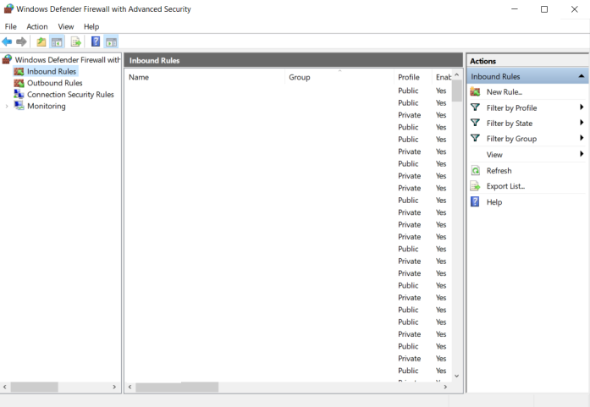
Task: Click the Export List toolbar icon
Action: [75, 41]
